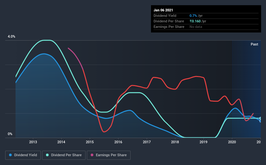Select the 2019 x-axis label
Viewport: 266px width, 165px height.
tap(203, 142)
